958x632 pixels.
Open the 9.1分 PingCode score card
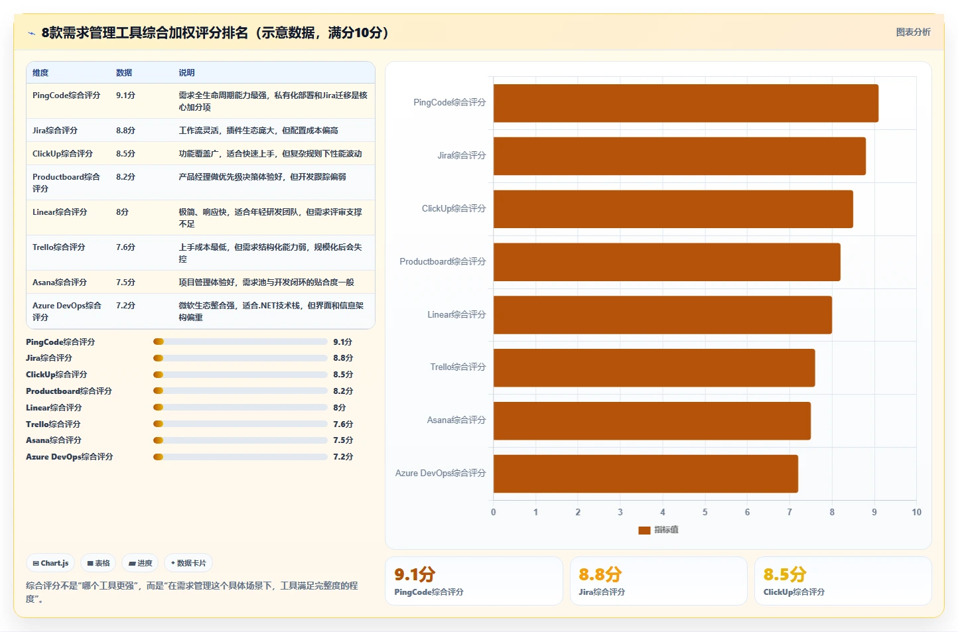(474, 581)
